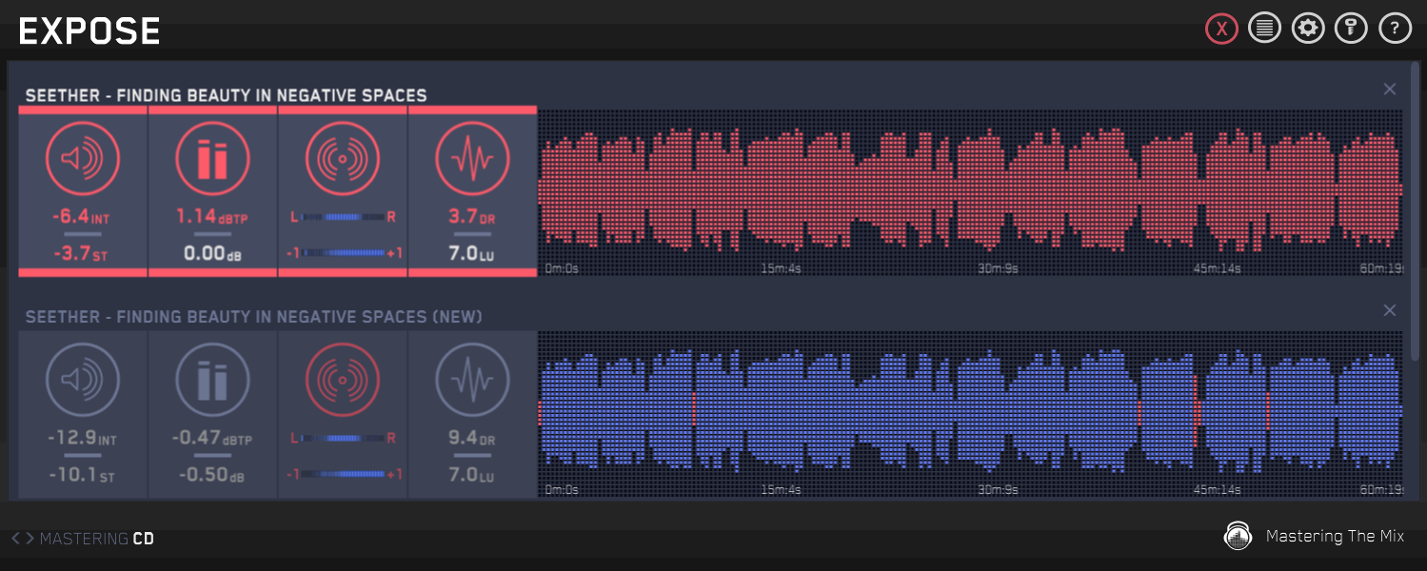This screenshot has width=1427, height=571.
Task: Click the 3.7 DR value
Action: (473, 217)
